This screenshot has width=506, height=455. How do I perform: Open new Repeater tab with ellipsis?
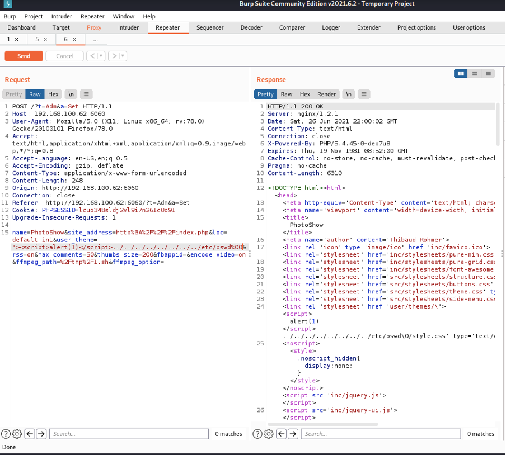pyautogui.click(x=96, y=40)
